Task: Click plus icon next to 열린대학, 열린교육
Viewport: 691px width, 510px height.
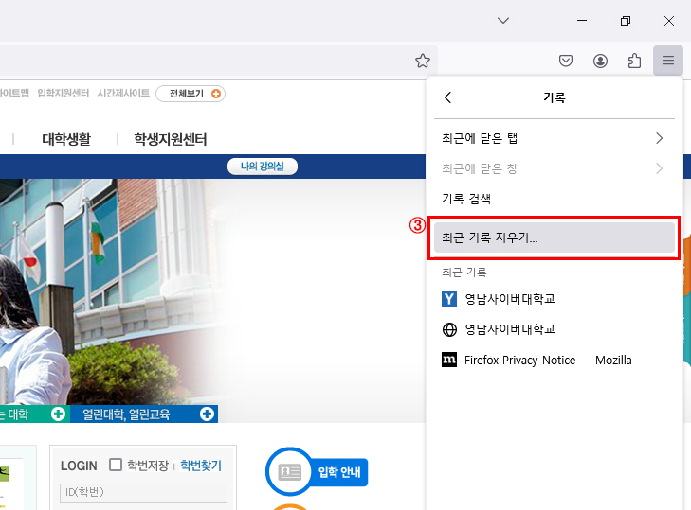Action: tap(208, 414)
